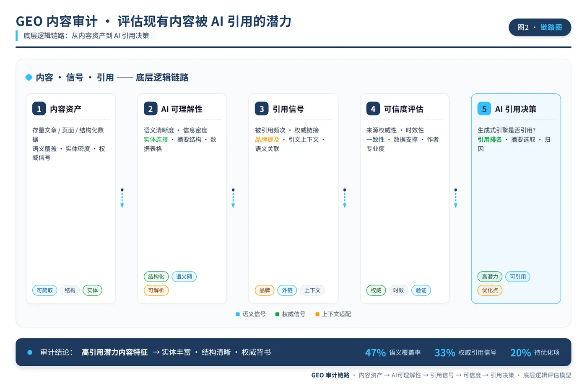Click step number 1 icon for 内容资产
Screen dimensions: 587x391
[39, 109]
